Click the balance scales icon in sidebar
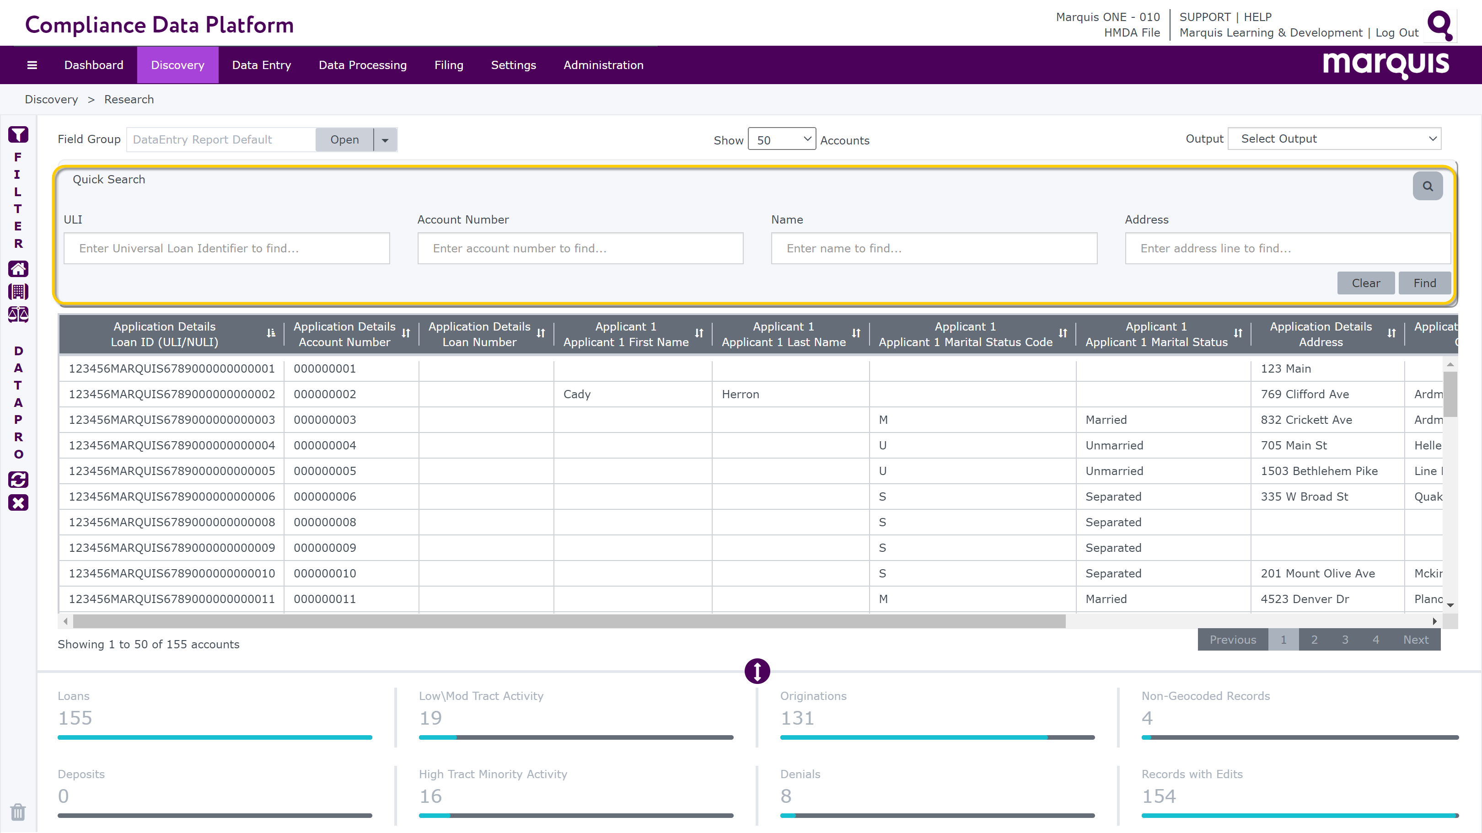Image resolution: width=1482 pixels, height=833 pixels. pos(18,315)
